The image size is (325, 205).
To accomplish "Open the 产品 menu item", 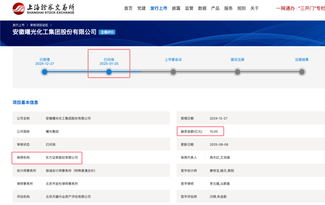I will [x=215, y=8].
